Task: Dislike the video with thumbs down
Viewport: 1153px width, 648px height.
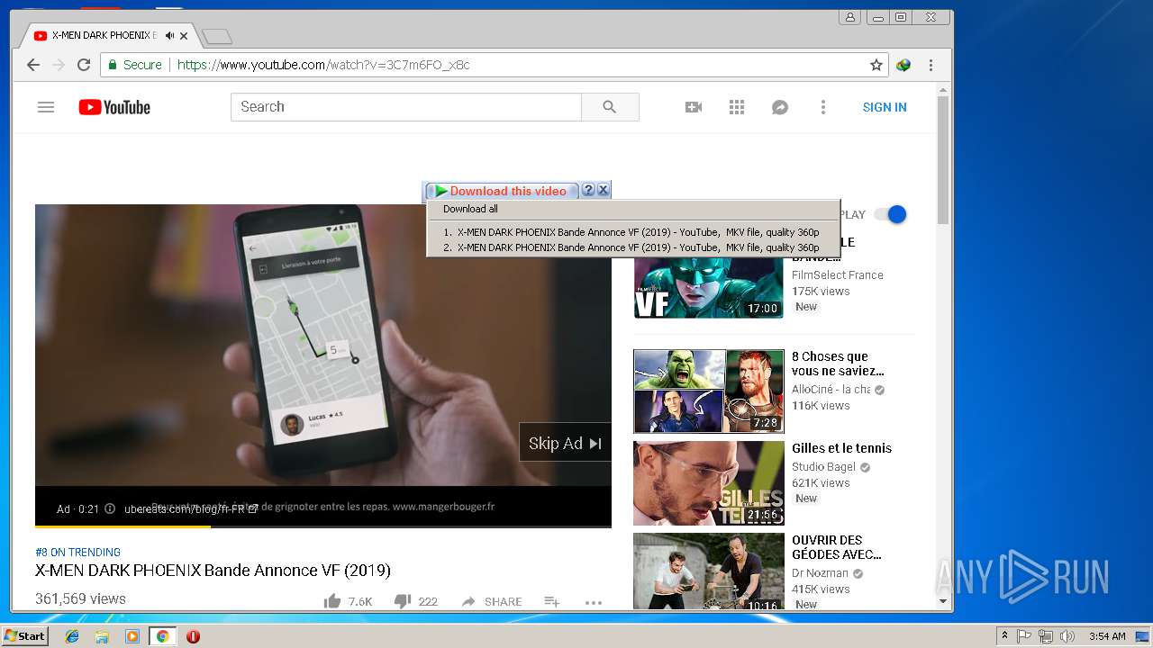Action: (403, 601)
